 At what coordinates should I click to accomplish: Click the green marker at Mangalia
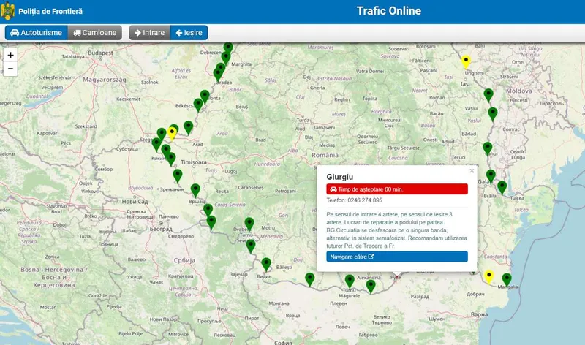coord(507,278)
